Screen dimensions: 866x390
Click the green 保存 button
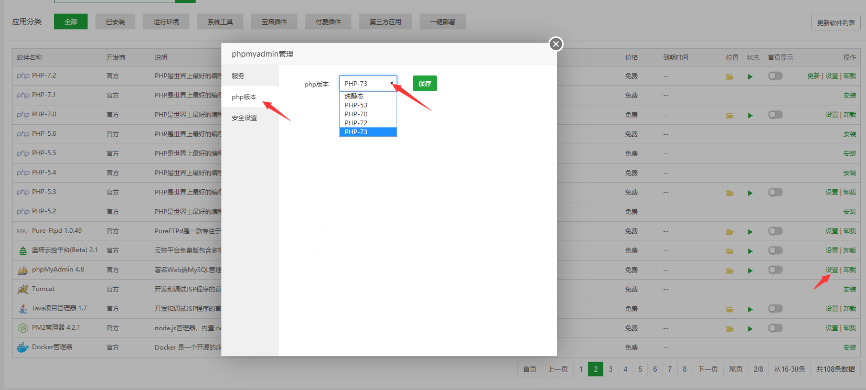[425, 83]
